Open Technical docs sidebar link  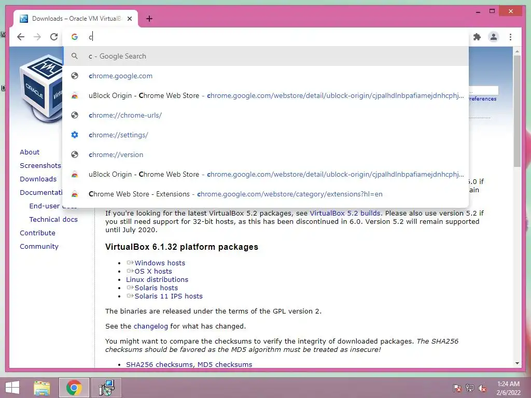point(53,219)
